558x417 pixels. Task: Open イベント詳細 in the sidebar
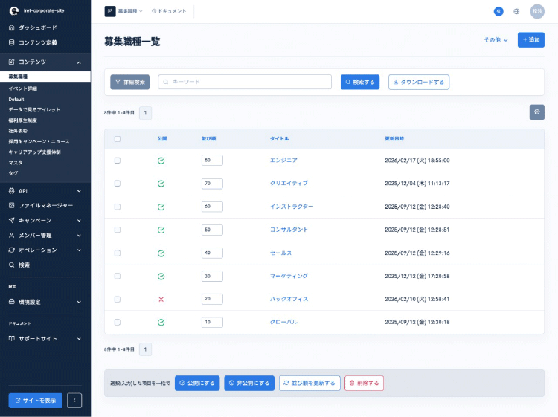point(23,88)
